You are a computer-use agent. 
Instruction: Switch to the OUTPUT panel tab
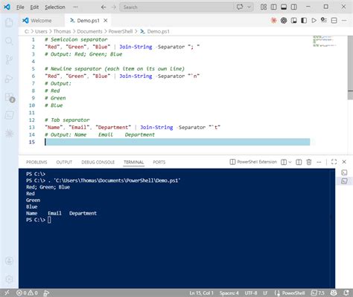(x=64, y=162)
